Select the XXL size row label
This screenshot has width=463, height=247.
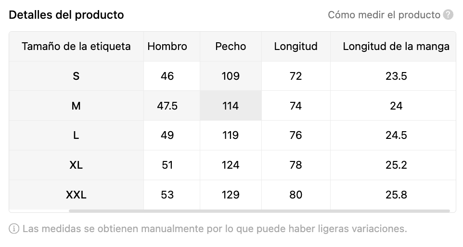(76, 195)
